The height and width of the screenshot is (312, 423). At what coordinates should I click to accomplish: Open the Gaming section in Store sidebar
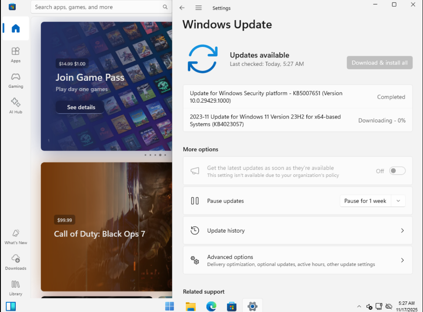(x=16, y=80)
